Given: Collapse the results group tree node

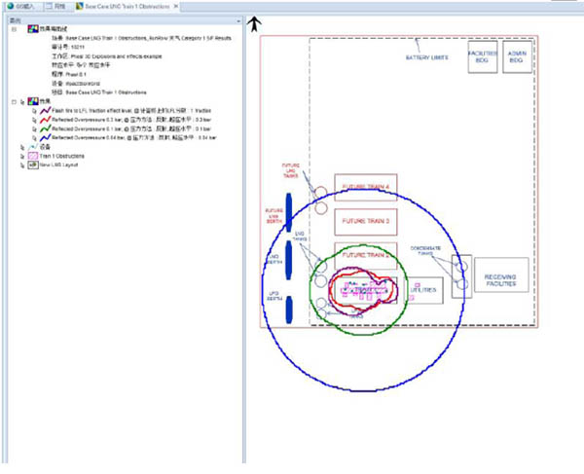Looking at the screenshot, I should point(14,100).
